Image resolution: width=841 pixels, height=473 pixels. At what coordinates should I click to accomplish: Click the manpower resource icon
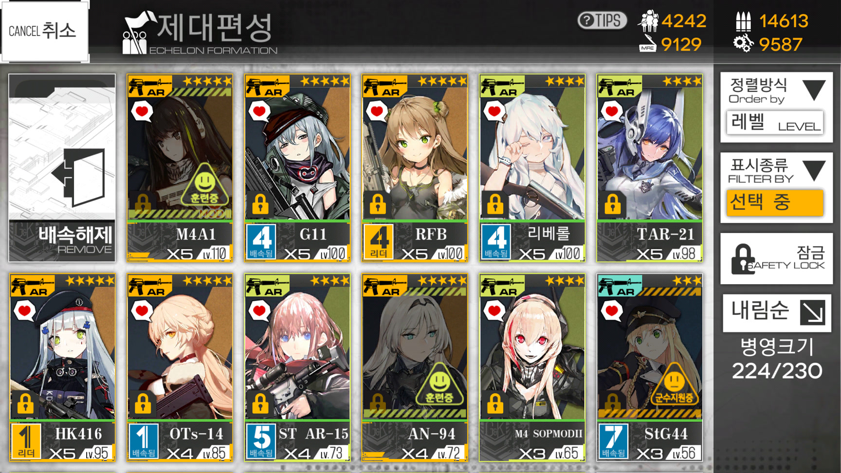(x=648, y=21)
